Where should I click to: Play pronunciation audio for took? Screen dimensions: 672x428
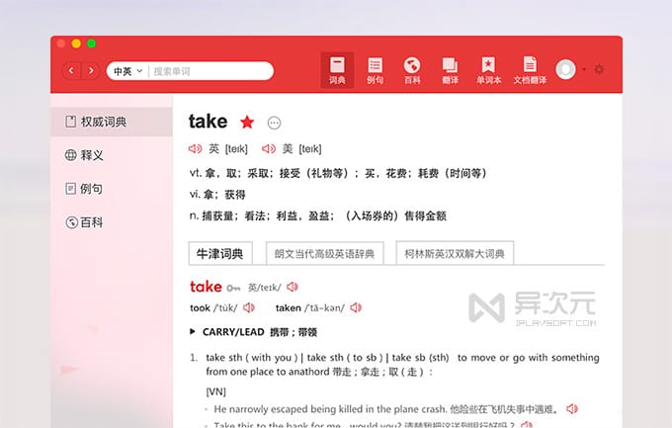click(249, 307)
